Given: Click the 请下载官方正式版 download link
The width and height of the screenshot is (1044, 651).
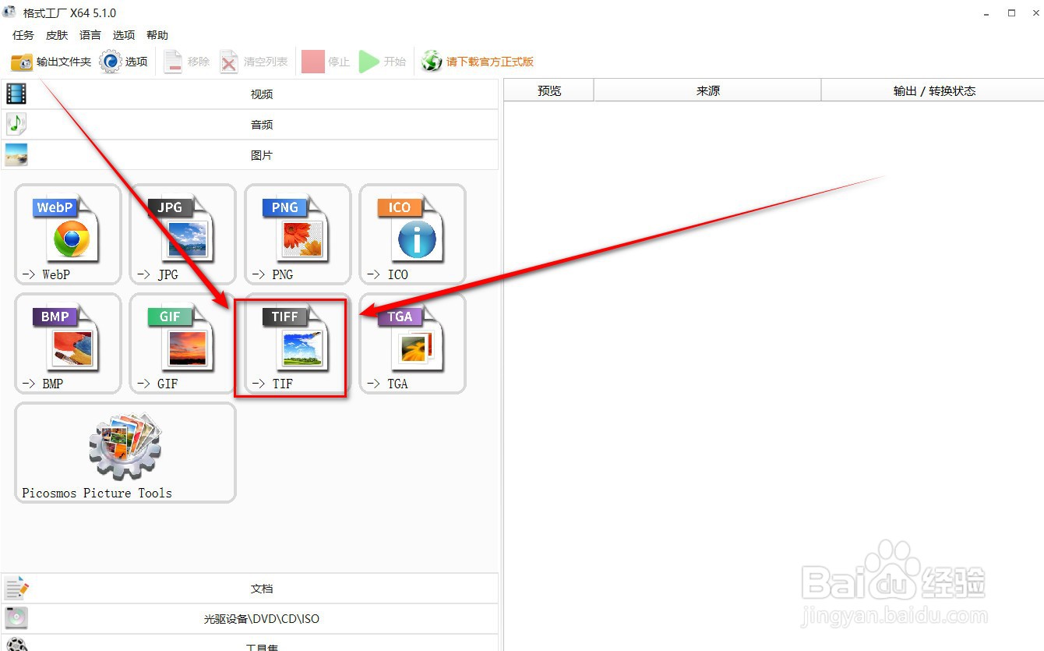Looking at the screenshot, I should (478, 62).
